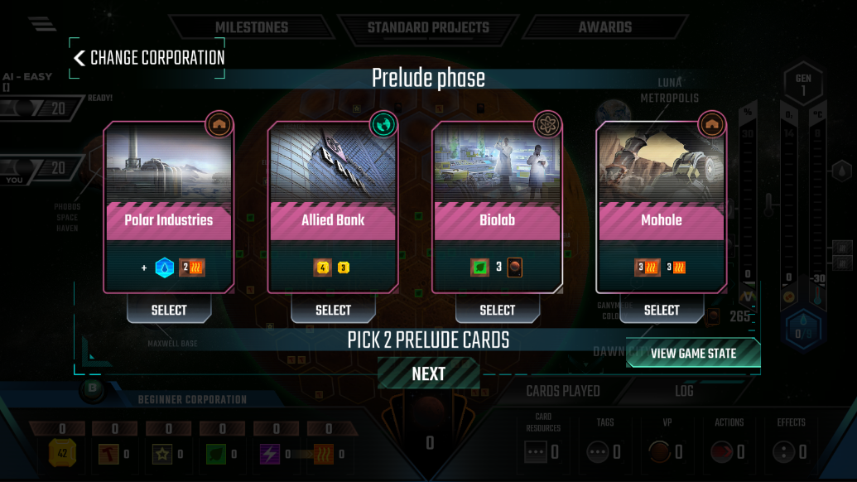
Task: Click the oceans counter hexagon icon
Action: coord(803,329)
